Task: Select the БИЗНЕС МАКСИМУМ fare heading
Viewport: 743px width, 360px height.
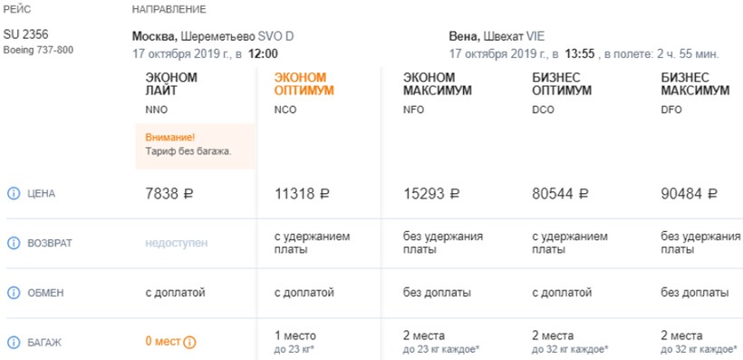Action: [695, 84]
